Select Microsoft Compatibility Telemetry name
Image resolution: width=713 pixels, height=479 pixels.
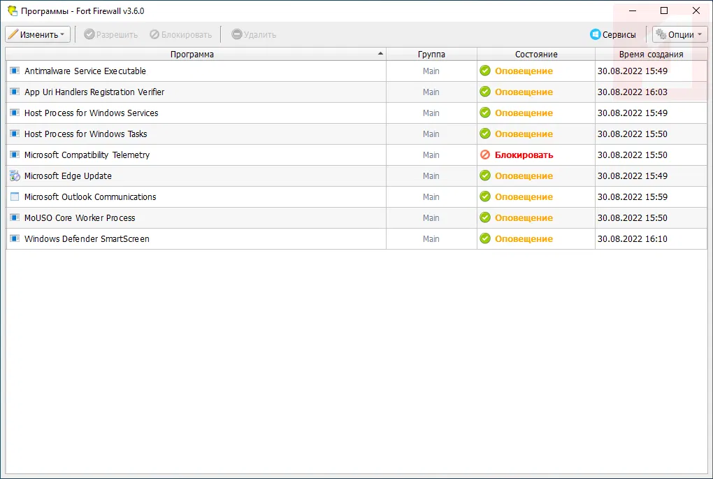click(x=87, y=155)
